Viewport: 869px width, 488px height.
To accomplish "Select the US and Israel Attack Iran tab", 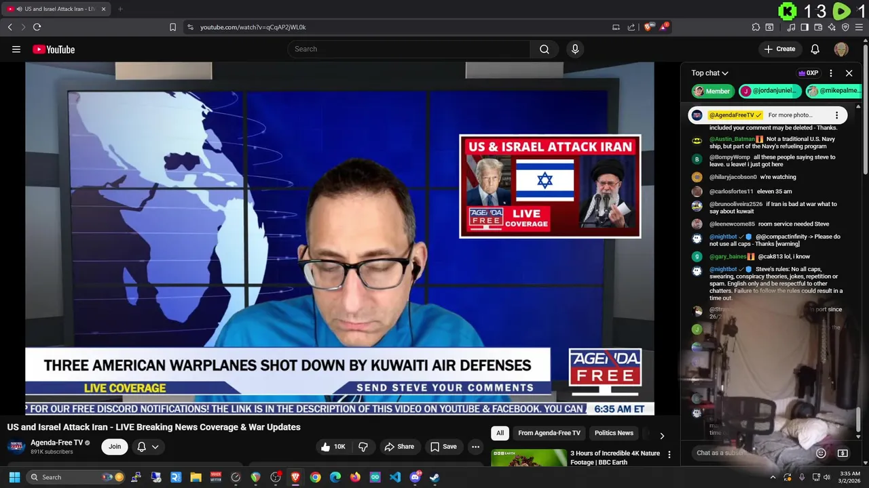I will tap(56, 9).
